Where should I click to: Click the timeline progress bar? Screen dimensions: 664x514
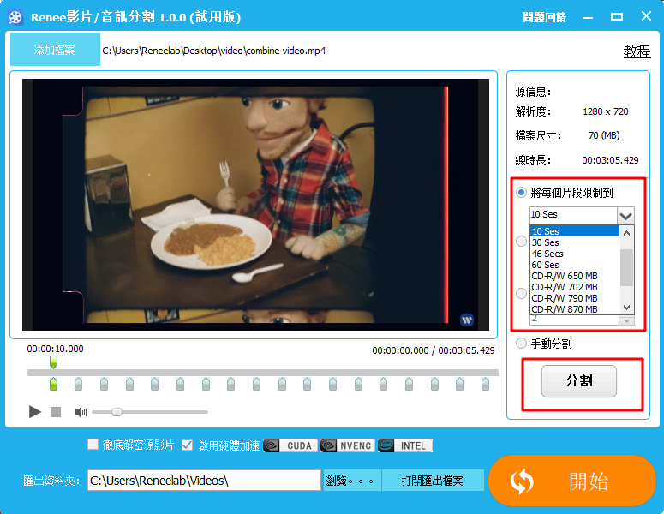(262, 373)
